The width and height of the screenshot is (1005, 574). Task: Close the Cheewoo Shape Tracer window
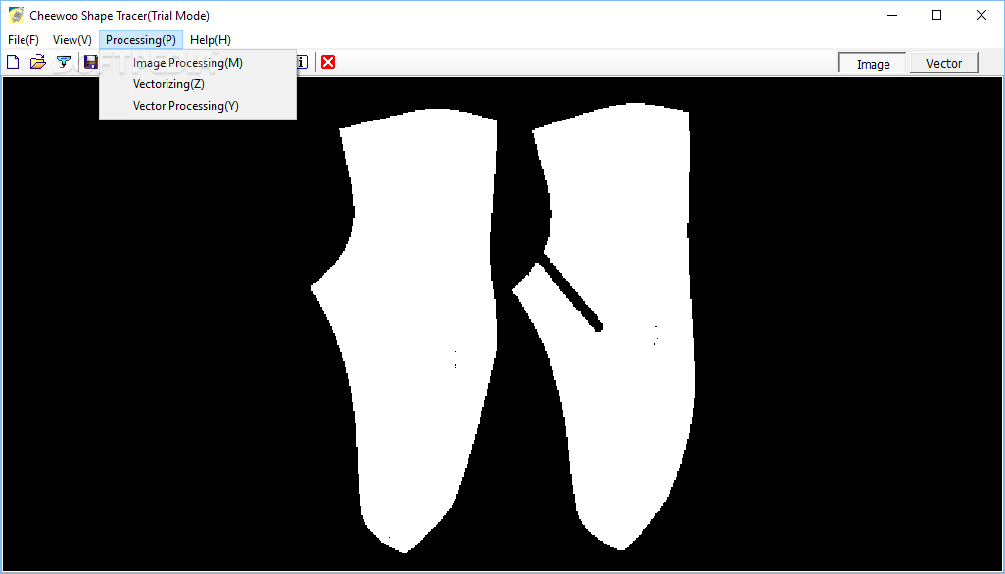click(x=981, y=15)
